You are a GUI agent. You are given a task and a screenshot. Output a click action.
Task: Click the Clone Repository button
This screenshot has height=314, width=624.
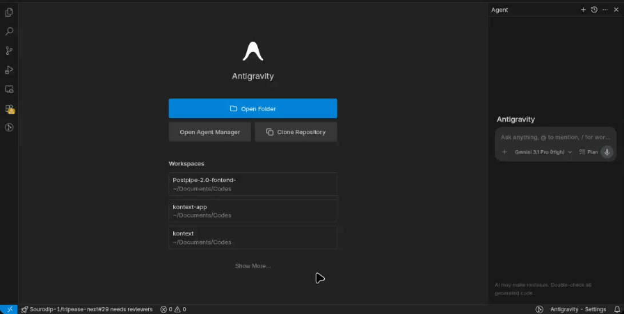[x=296, y=132]
